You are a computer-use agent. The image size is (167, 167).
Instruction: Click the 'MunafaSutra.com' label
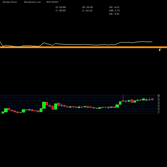tap(32, 2)
